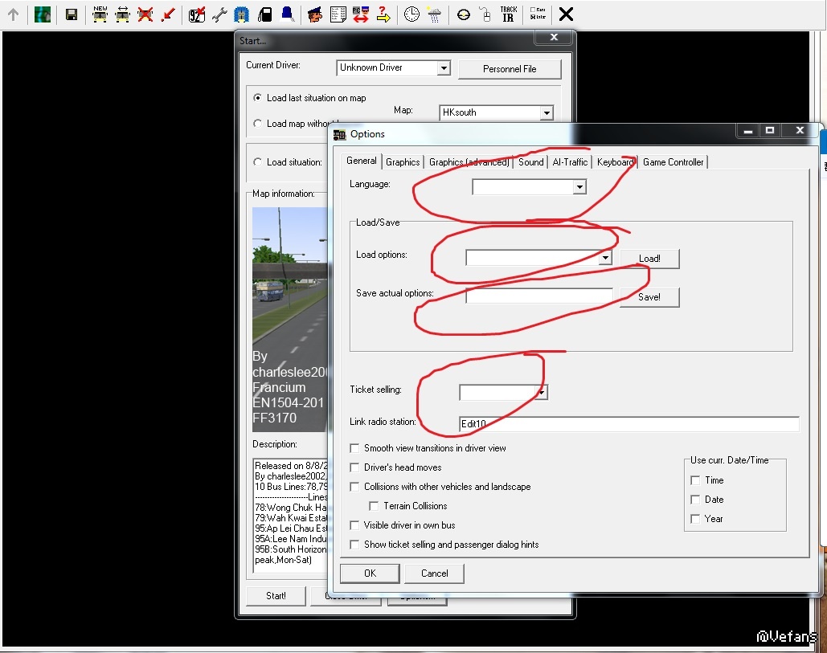Image resolution: width=827 pixels, height=653 pixels.
Task: Open the Map dropdown showing HKsouth
Action: point(546,113)
